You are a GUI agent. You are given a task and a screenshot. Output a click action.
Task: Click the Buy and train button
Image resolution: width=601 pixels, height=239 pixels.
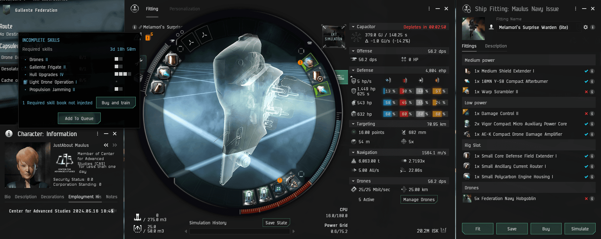point(116,103)
